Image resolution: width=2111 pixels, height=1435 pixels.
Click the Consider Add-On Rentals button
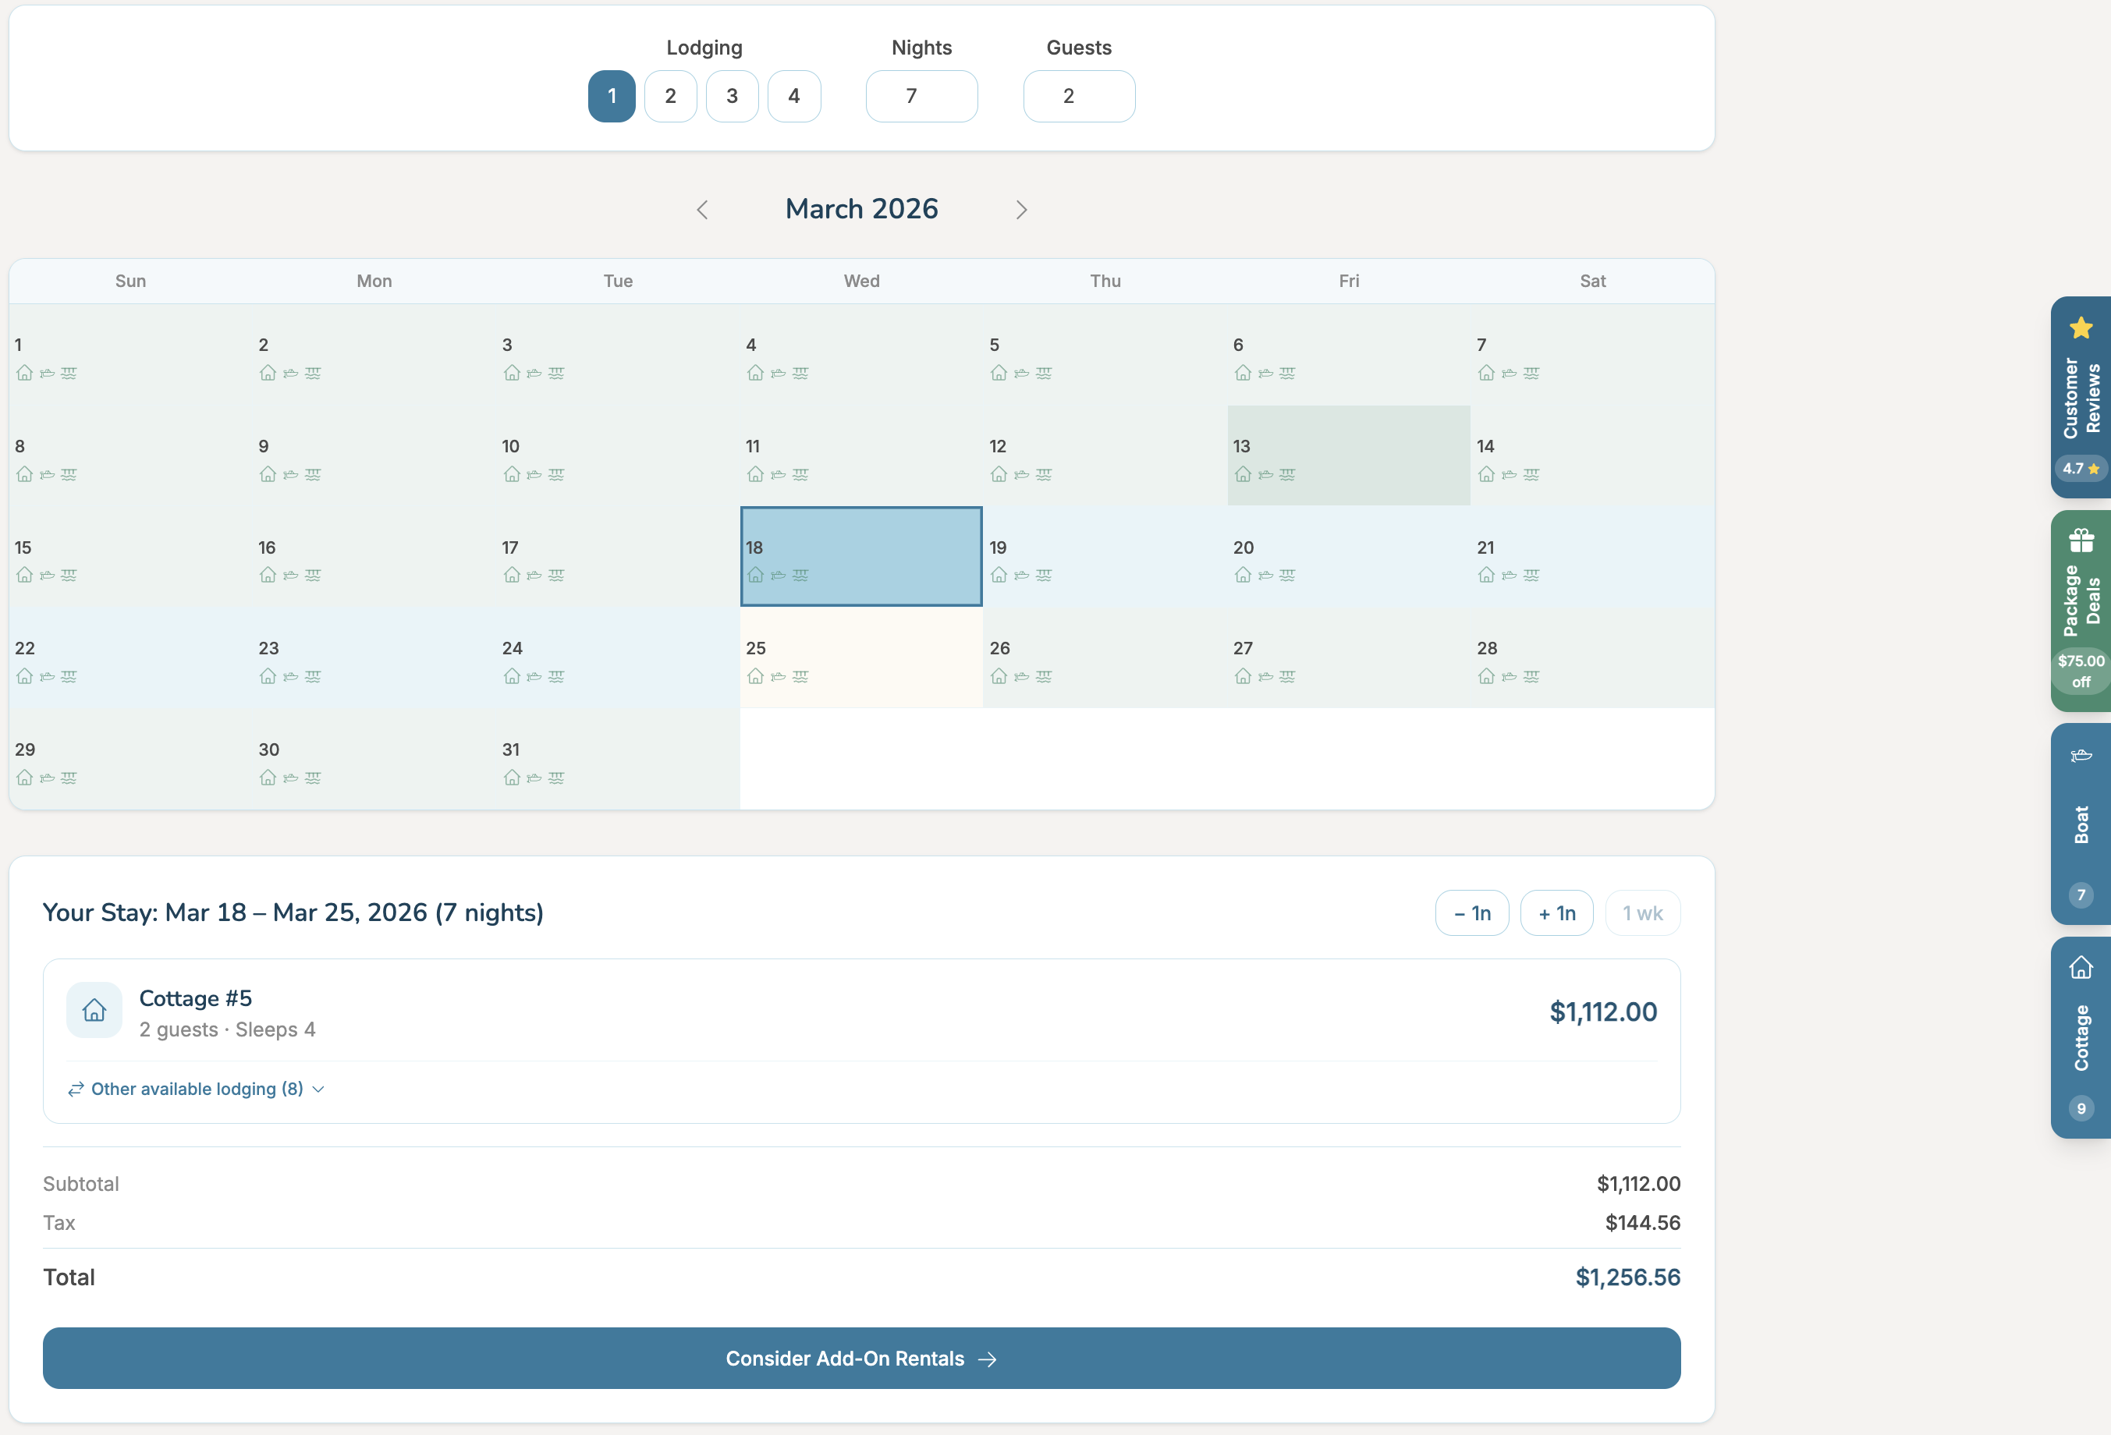pyautogui.click(x=861, y=1359)
